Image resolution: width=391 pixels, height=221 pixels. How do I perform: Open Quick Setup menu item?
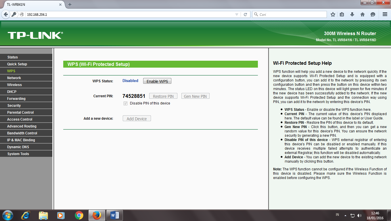pos(26,64)
